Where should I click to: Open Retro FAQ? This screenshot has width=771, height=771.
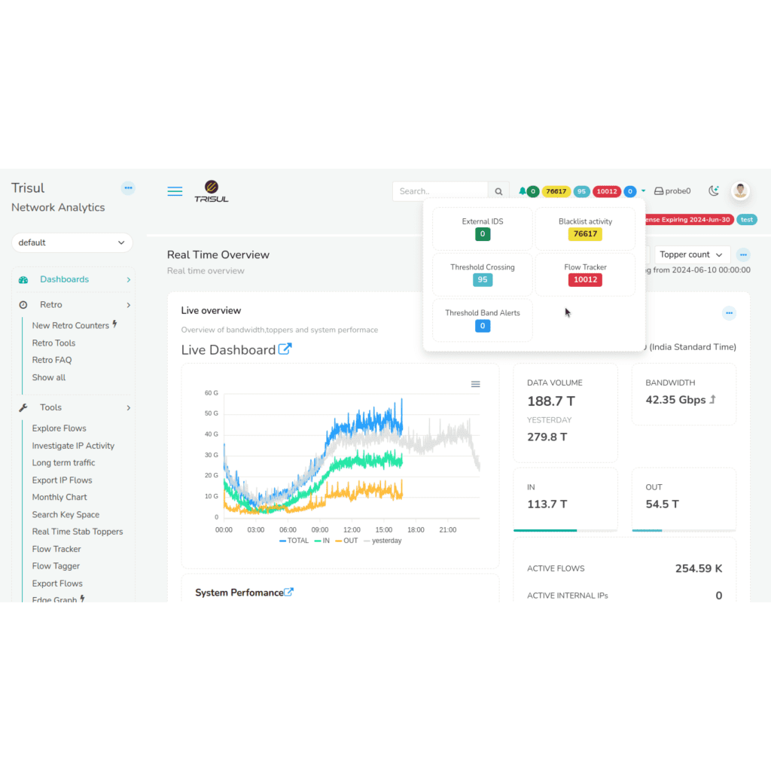point(52,360)
